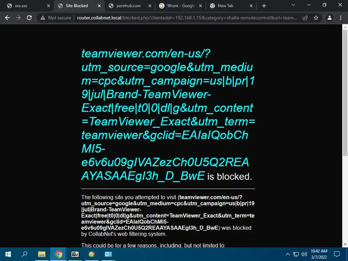The height and width of the screenshot is (261, 348).
Task: Switch to the New Tab tab
Action: [x=231, y=6]
